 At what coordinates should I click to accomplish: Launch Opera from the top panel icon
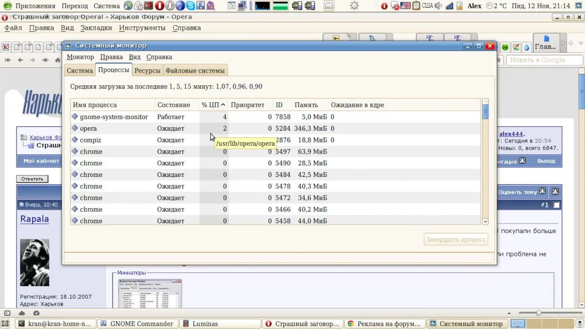[159, 6]
